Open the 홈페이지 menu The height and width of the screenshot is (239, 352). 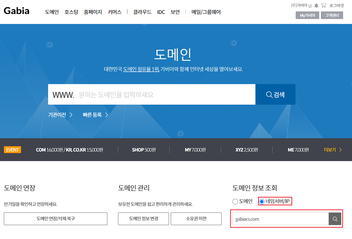[93, 12]
